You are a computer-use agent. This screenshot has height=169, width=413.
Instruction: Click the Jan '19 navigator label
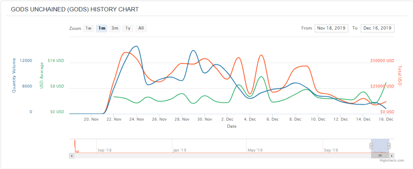pos(180,150)
